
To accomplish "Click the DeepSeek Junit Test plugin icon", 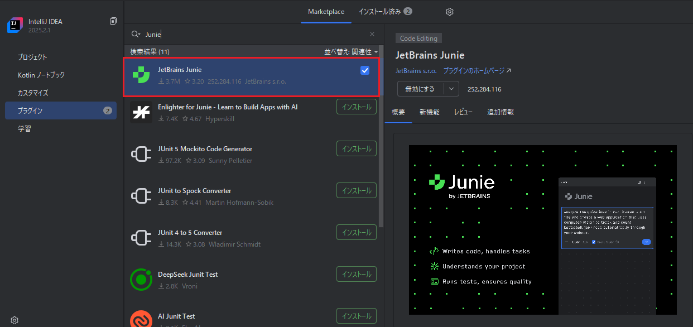I will [141, 280].
